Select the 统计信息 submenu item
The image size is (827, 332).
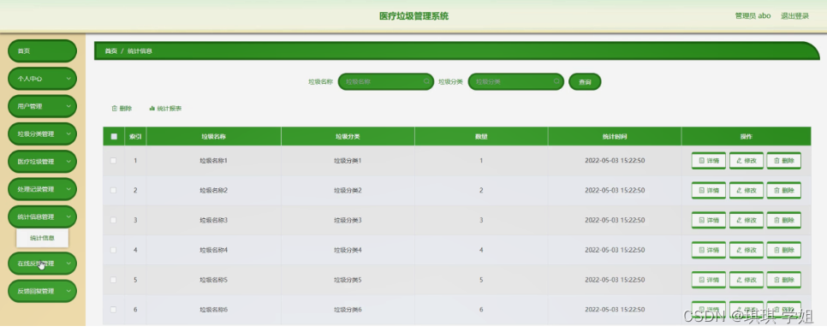click(42, 238)
